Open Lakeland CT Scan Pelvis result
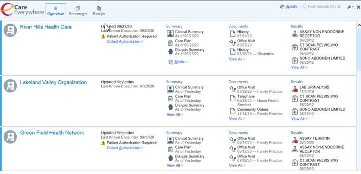The width and height of the screenshot is (361, 174). click(315, 101)
